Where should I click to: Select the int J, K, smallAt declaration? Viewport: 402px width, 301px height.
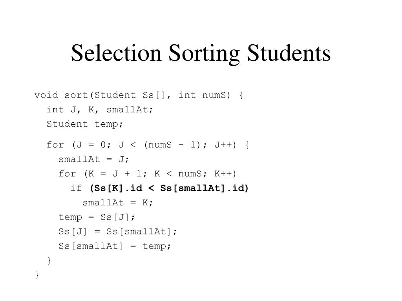[100, 110]
